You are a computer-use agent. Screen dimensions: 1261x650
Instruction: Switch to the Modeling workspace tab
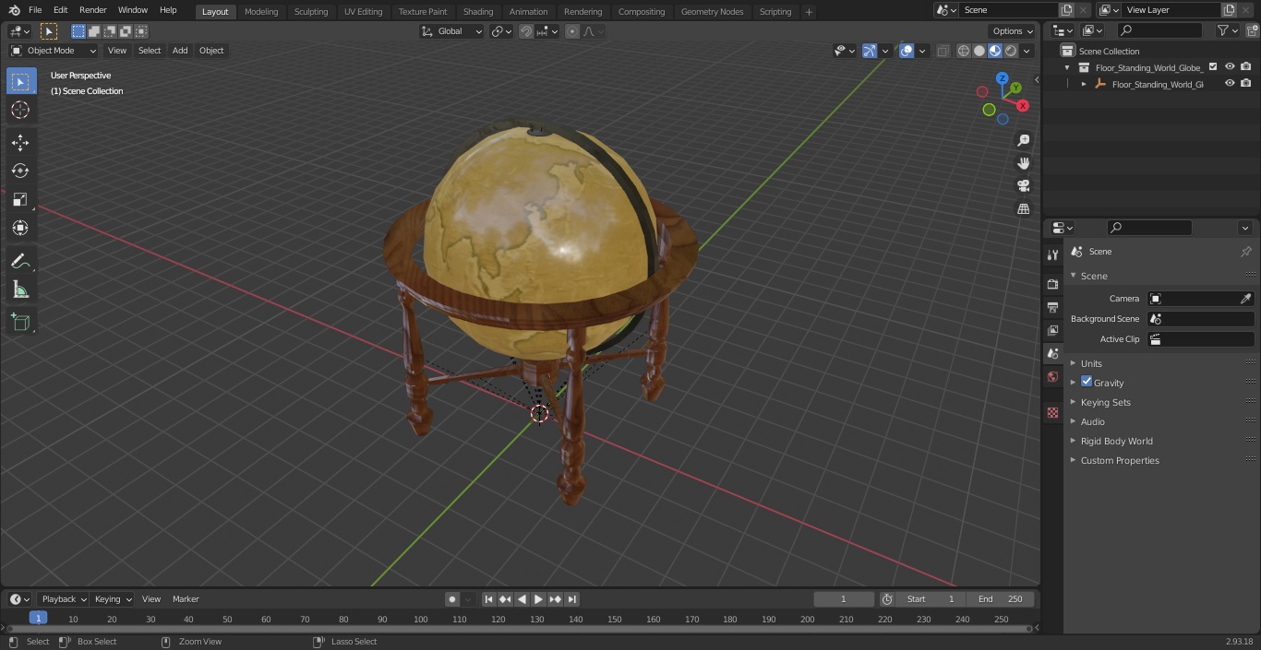[x=261, y=11]
